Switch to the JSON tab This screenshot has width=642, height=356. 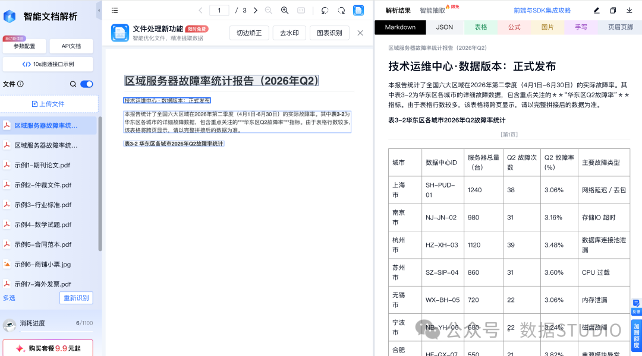click(x=444, y=27)
